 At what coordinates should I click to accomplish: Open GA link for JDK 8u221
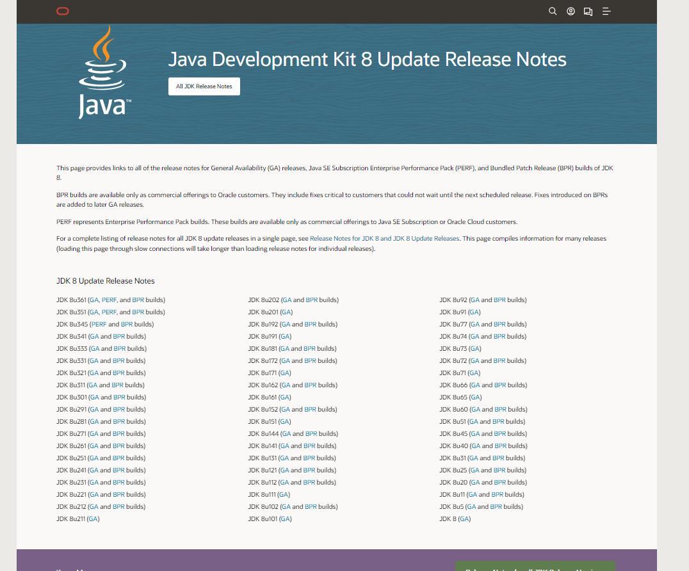[93, 495]
